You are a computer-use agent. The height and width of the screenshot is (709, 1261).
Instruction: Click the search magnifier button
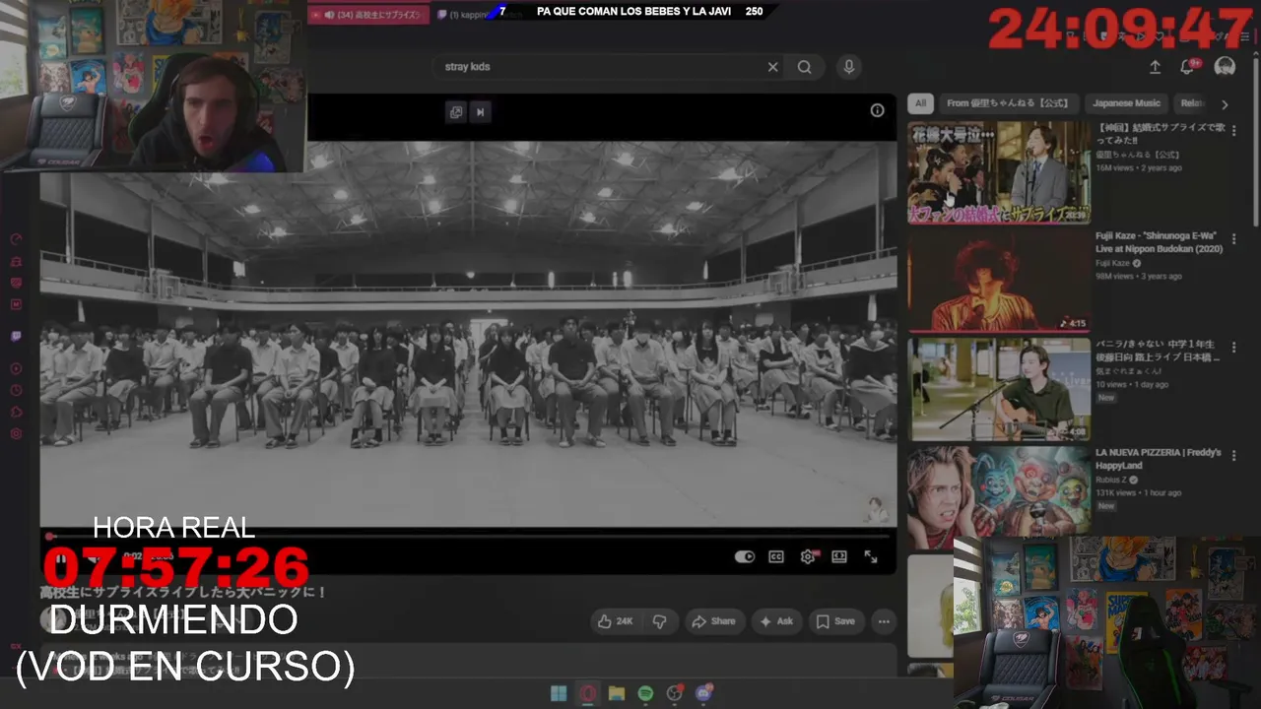click(805, 67)
